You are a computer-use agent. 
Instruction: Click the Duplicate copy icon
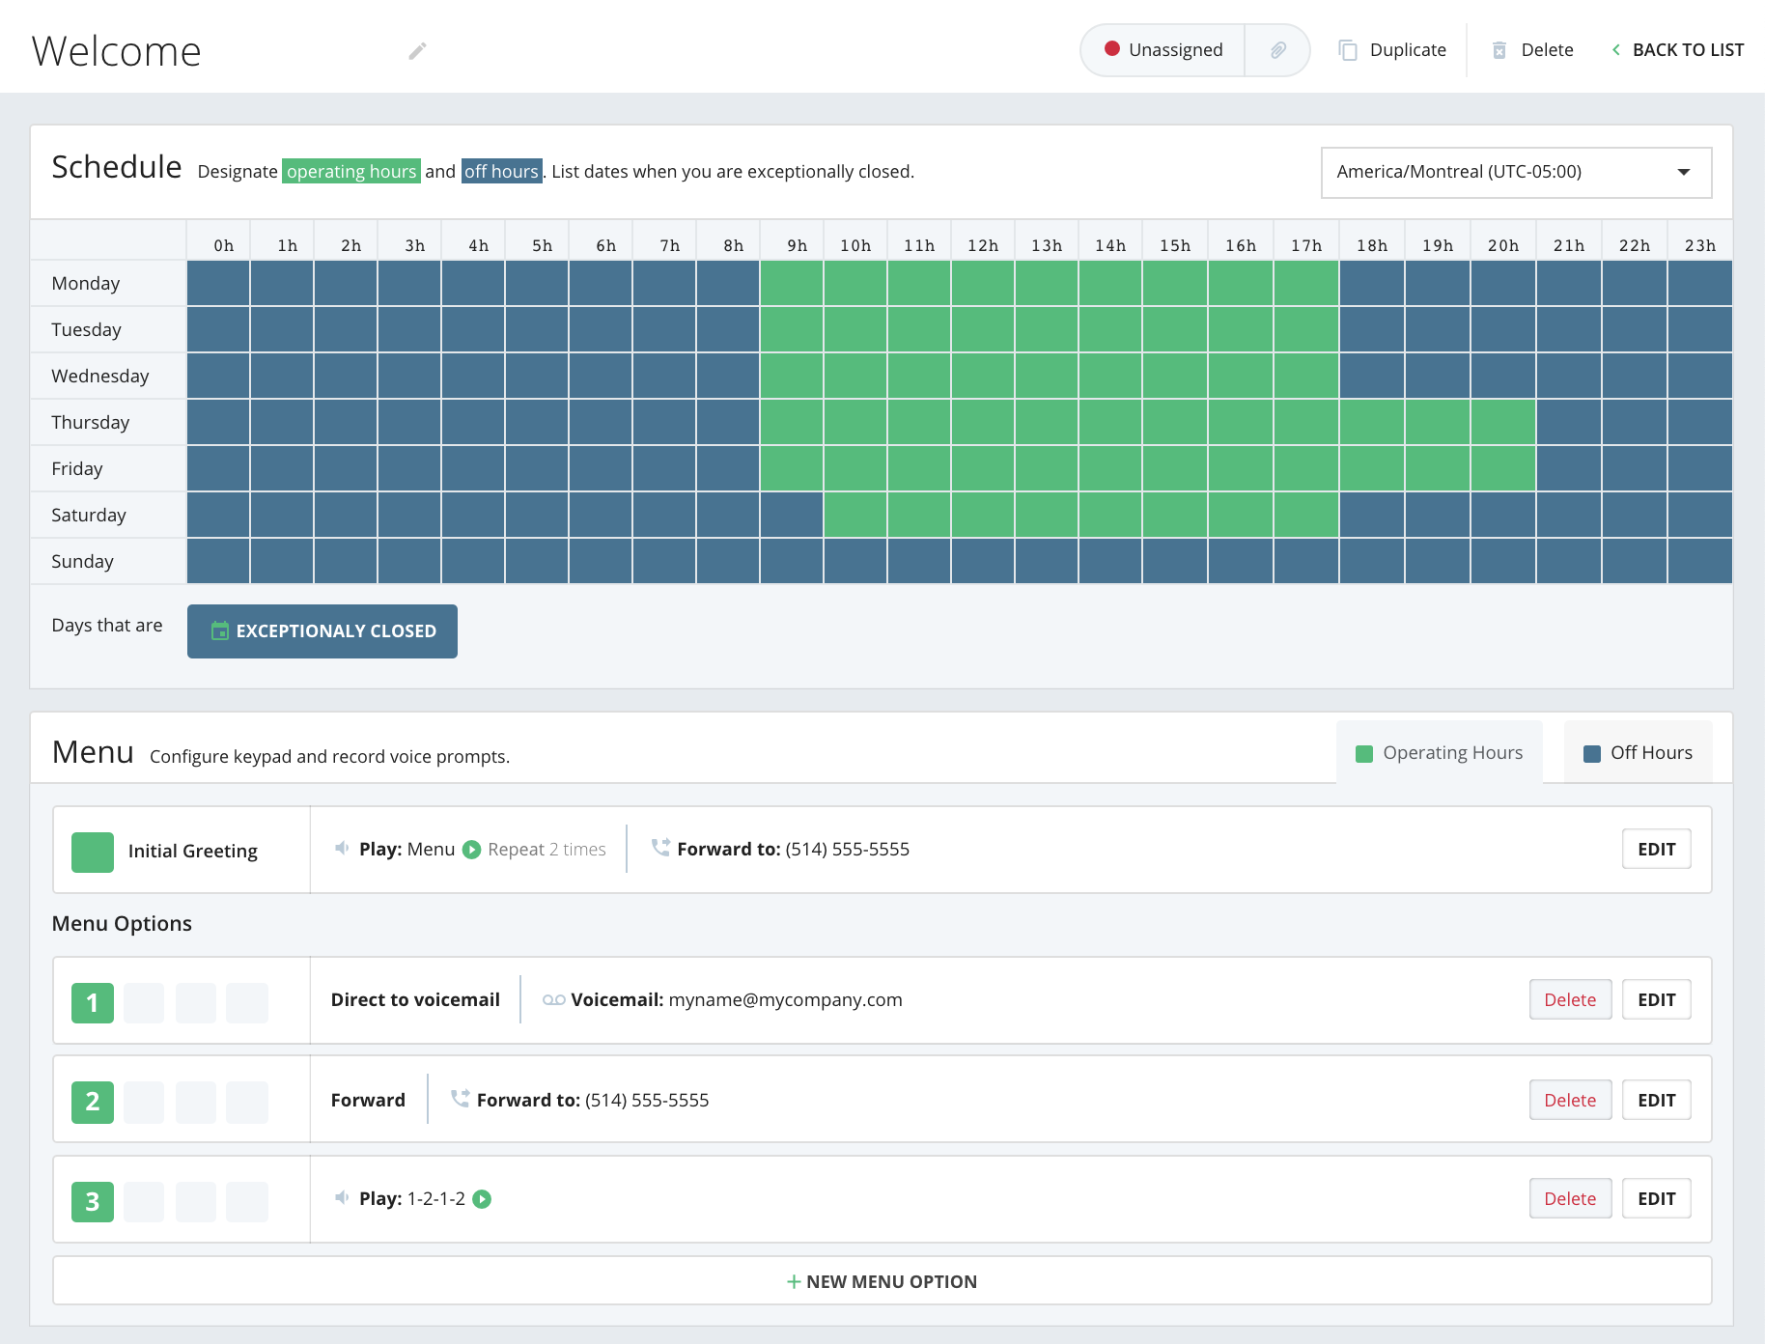[x=1348, y=50]
